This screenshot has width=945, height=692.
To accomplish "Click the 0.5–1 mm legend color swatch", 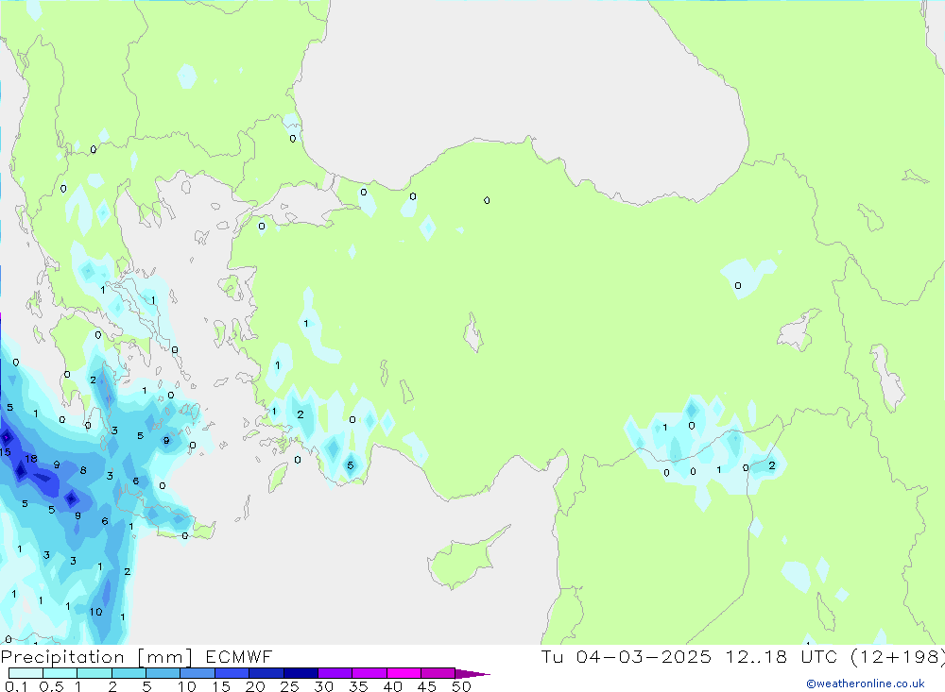I will [x=60, y=673].
